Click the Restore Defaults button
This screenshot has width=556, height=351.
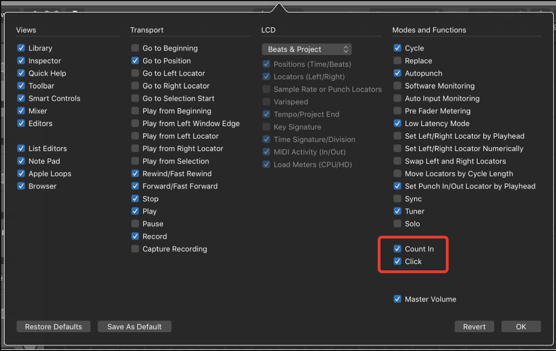(53, 327)
